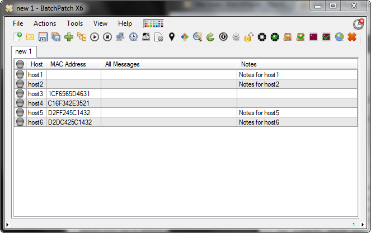Click the yellow open padlock icon
Viewport: 371px width, 233px height.
249,37
